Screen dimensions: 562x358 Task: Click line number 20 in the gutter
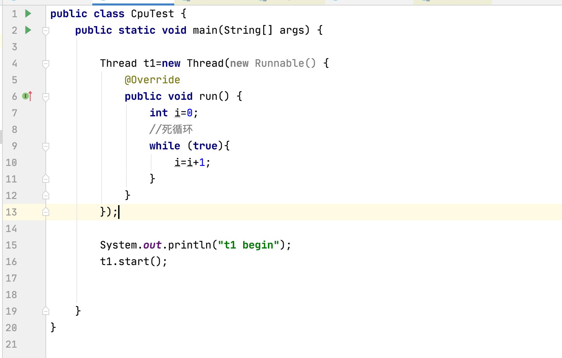[x=11, y=328]
